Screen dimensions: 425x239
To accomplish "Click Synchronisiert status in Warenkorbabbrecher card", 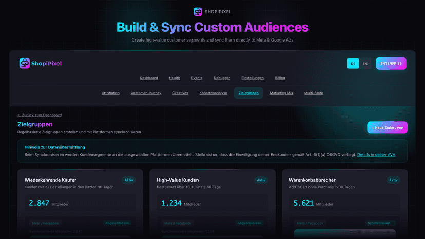I will click(380, 223).
